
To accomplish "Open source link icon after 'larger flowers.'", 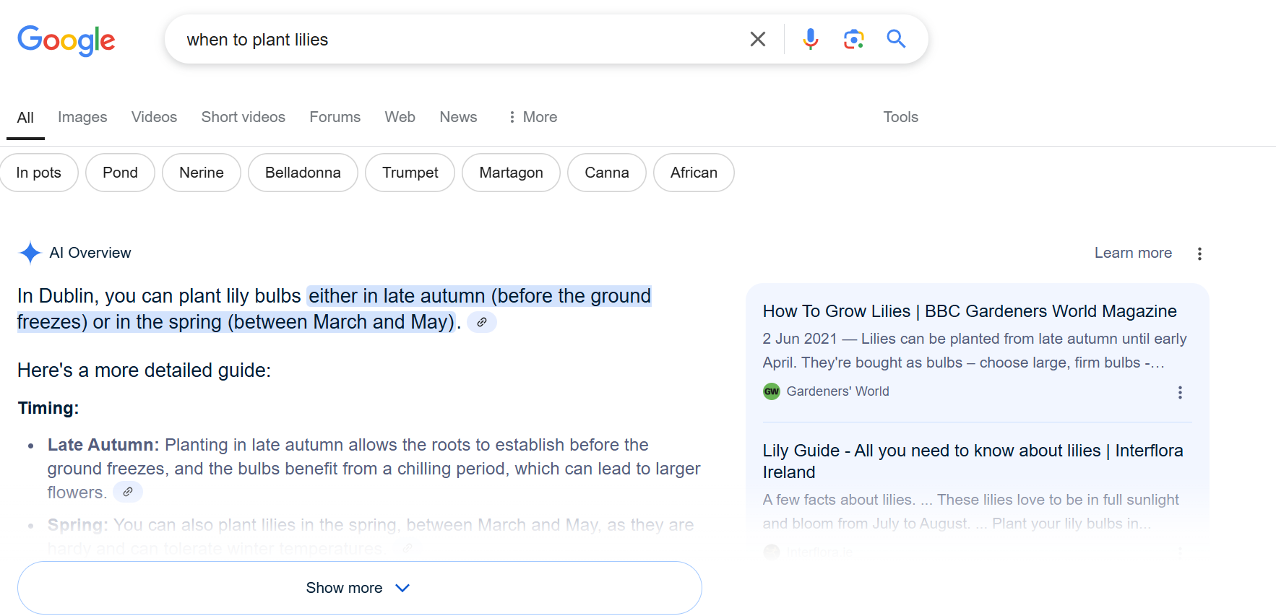I will pos(128,492).
